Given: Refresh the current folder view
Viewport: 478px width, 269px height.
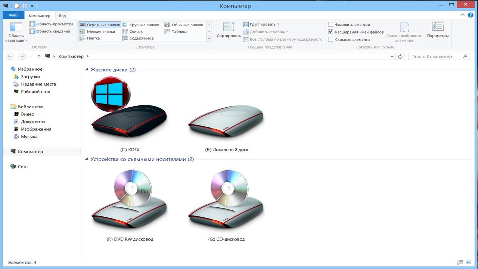Looking at the screenshot, I should click(400, 56).
